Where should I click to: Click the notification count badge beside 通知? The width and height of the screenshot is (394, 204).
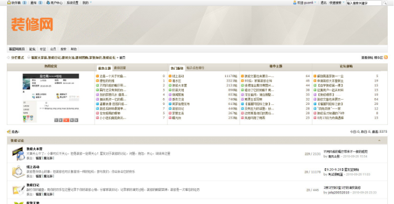(x=40, y=3)
